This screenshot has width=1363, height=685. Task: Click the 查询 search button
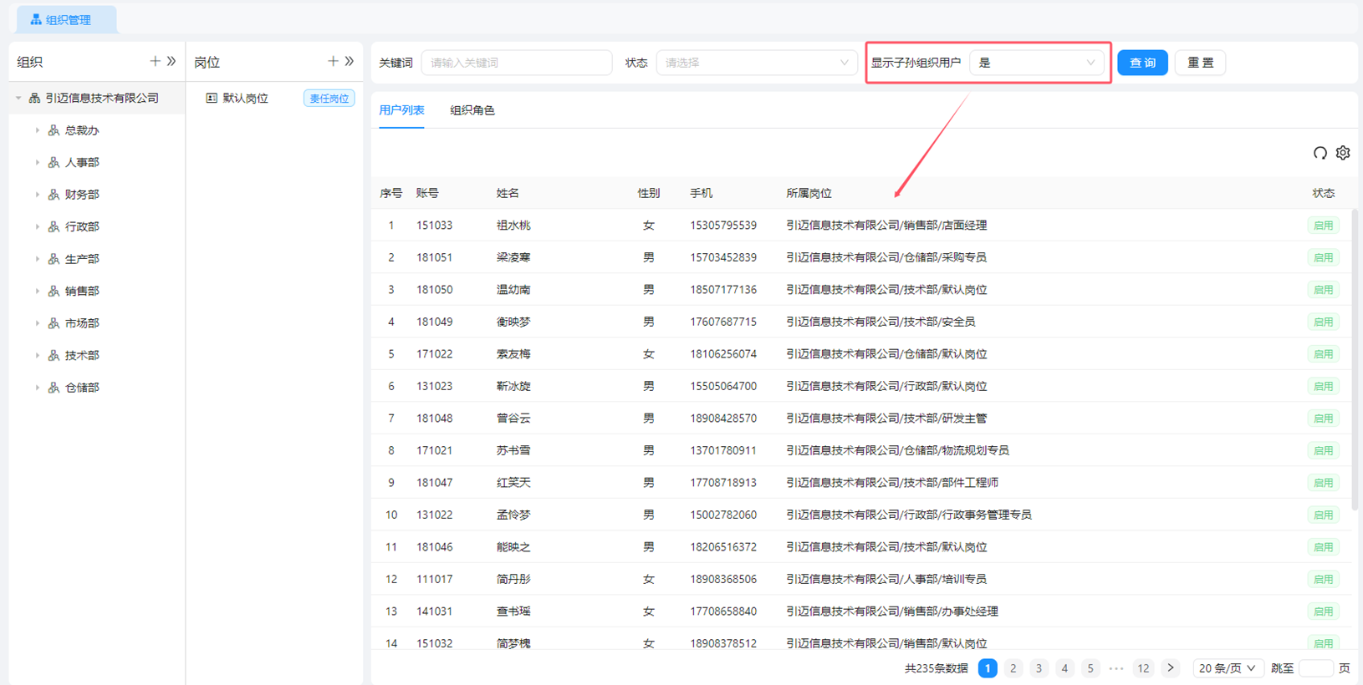[x=1142, y=63]
